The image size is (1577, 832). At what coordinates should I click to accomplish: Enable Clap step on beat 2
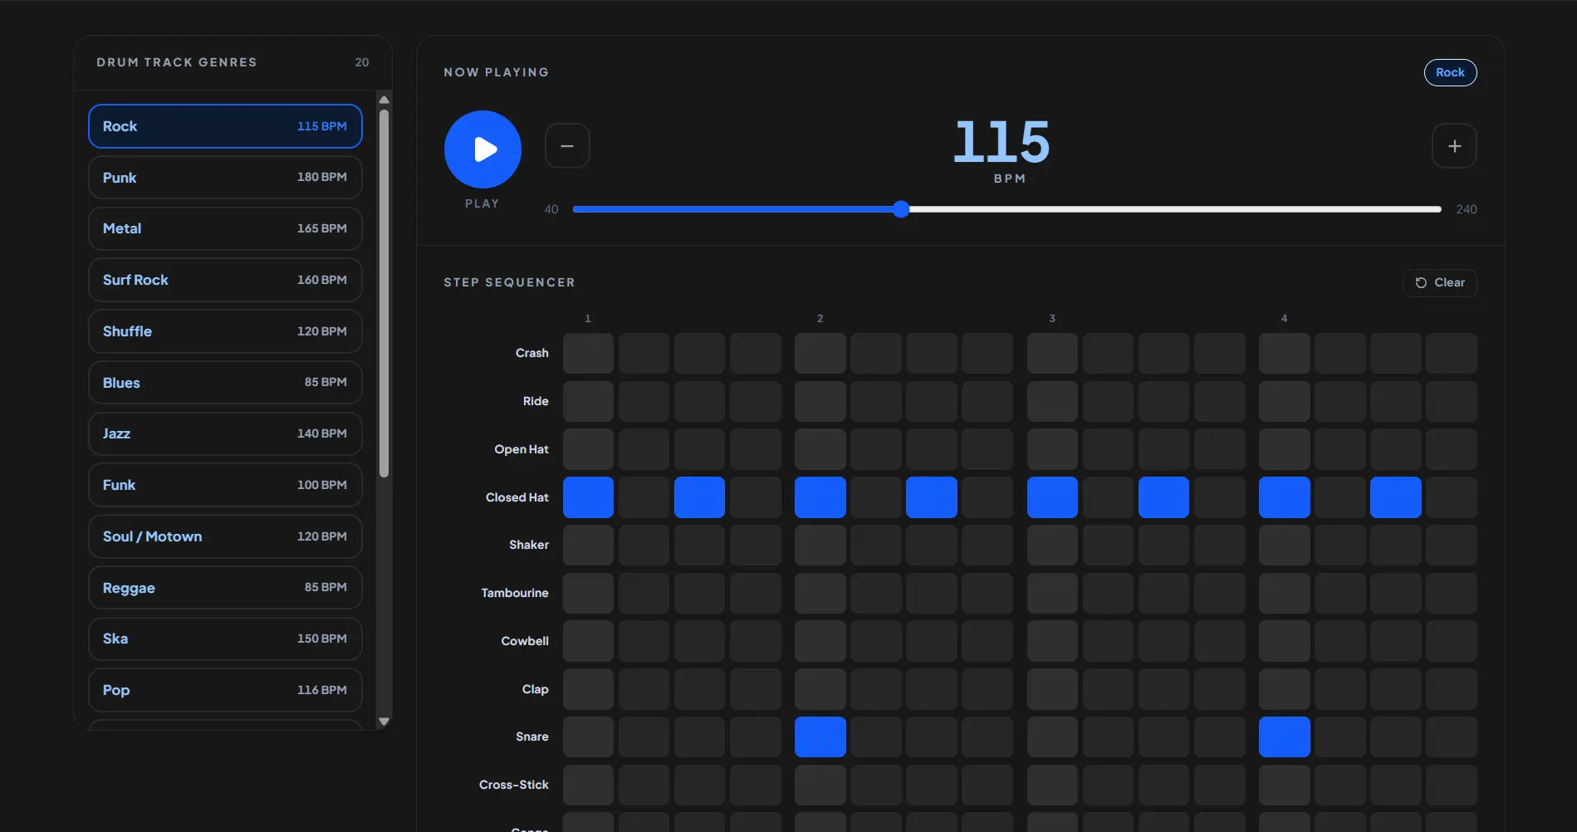click(x=820, y=689)
